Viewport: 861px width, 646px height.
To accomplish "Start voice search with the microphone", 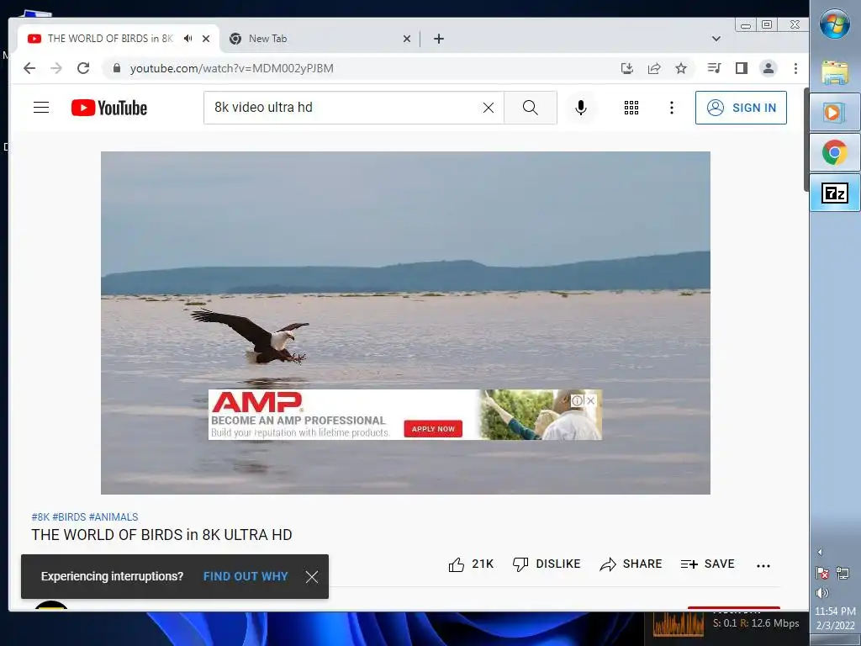I will pos(581,107).
